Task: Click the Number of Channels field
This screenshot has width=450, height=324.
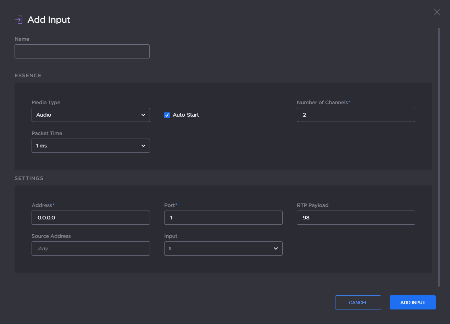Action: [x=356, y=115]
